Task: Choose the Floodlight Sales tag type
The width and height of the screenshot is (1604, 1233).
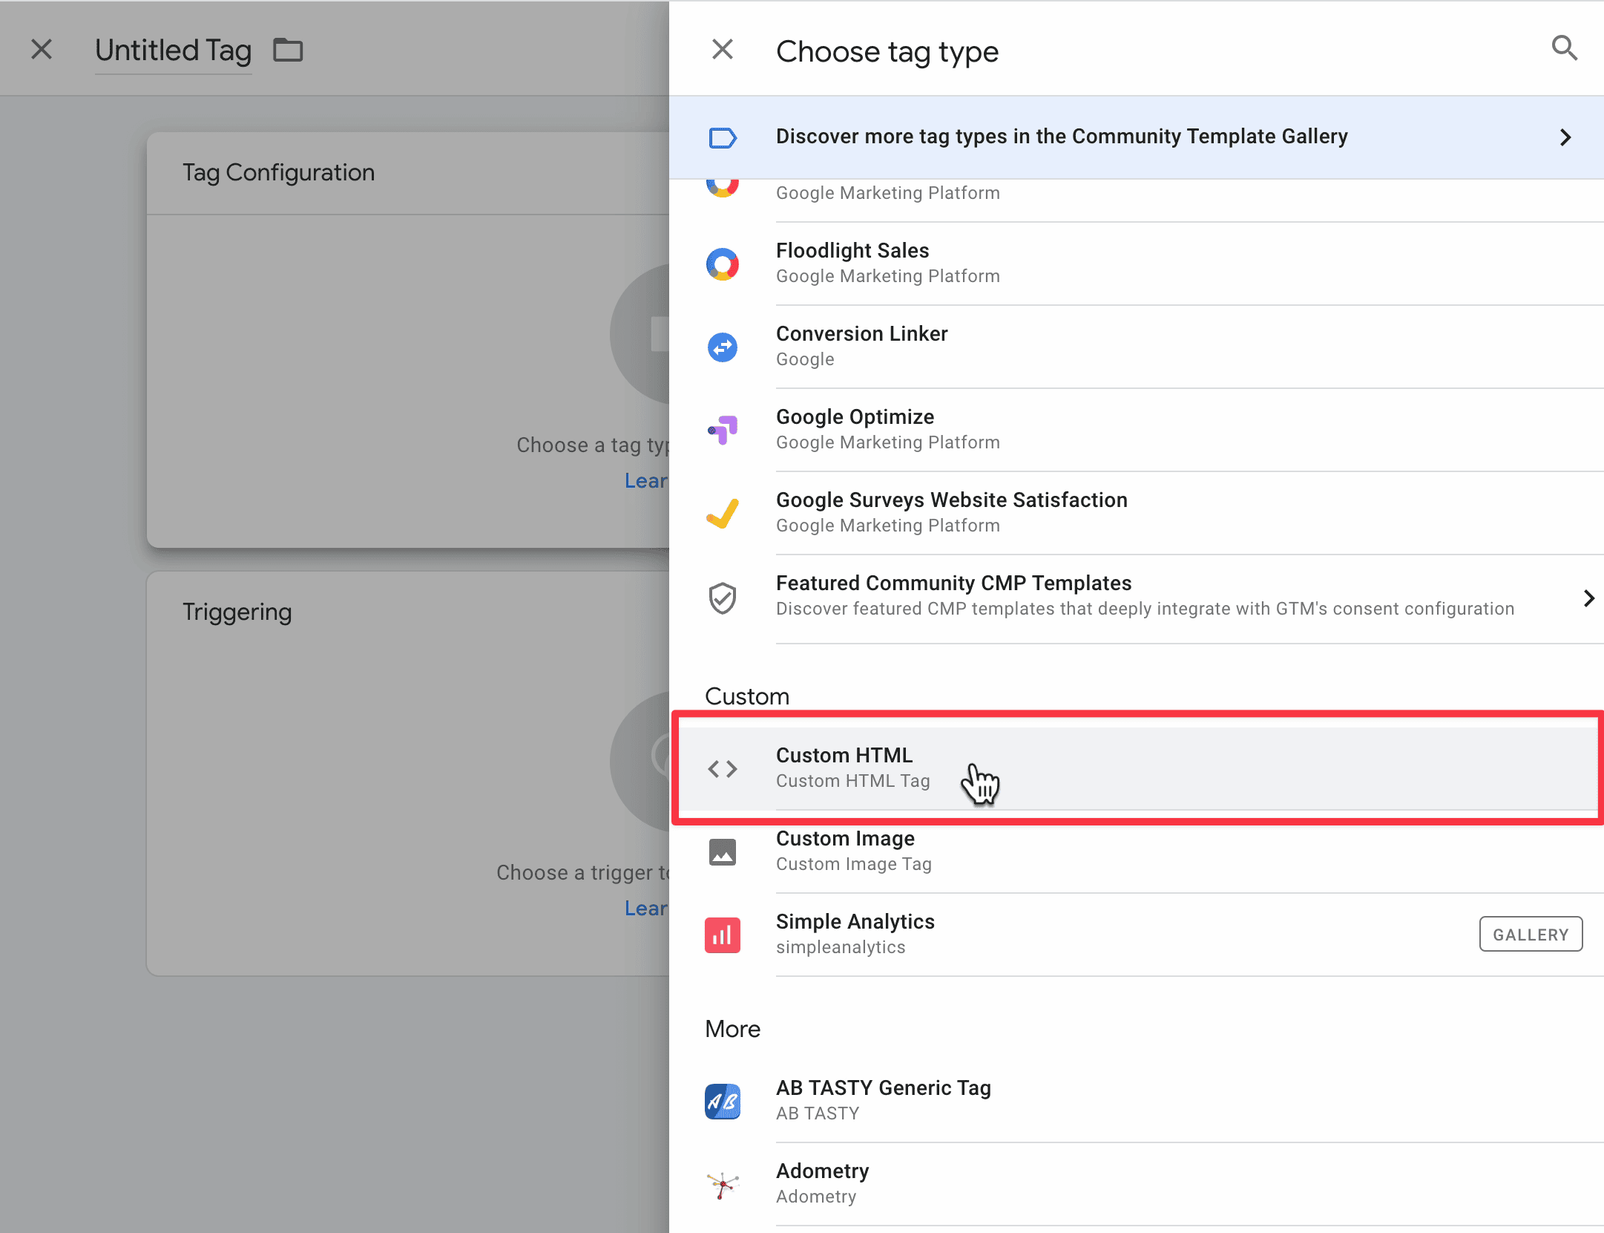Action: coord(1137,264)
